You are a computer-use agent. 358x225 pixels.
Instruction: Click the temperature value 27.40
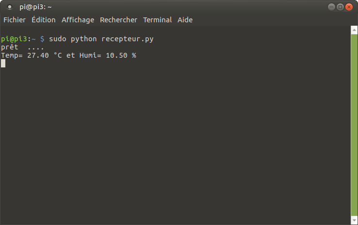click(x=38, y=55)
